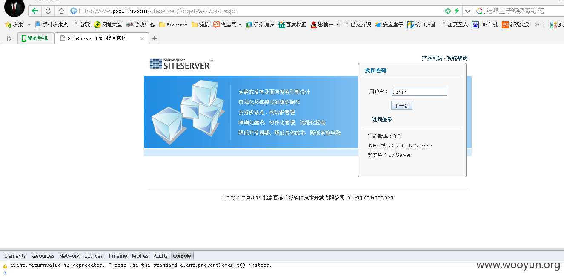This screenshot has width=564, height=277.
Task: Click the 返回登录 link
Action: (382, 120)
